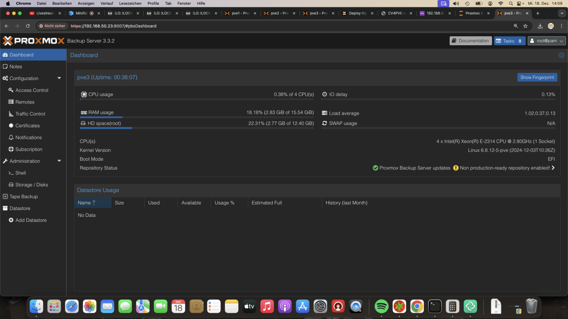Viewport: 568px width, 319px height.
Task: Open the tab search dropdown arrow
Action: tap(562, 13)
